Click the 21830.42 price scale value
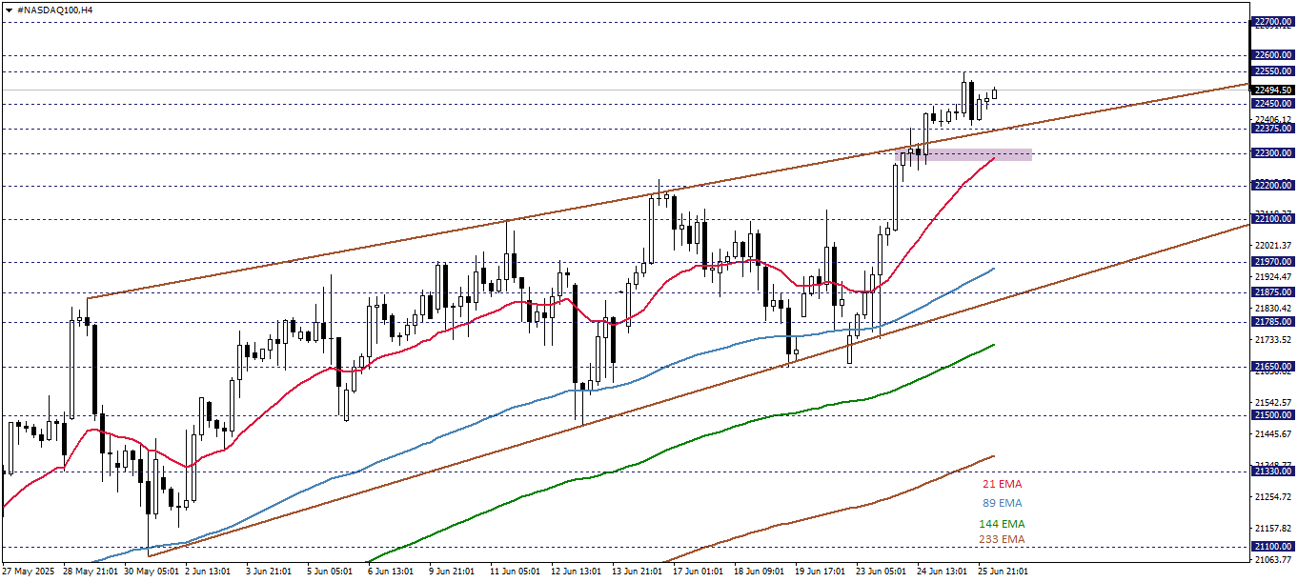The image size is (1298, 582). [x=1273, y=308]
